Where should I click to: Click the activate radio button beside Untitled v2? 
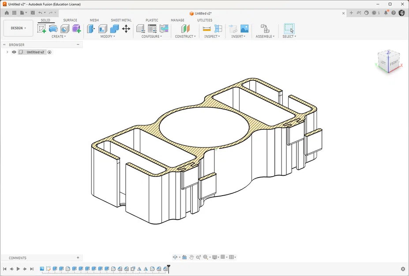click(x=49, y=52)
